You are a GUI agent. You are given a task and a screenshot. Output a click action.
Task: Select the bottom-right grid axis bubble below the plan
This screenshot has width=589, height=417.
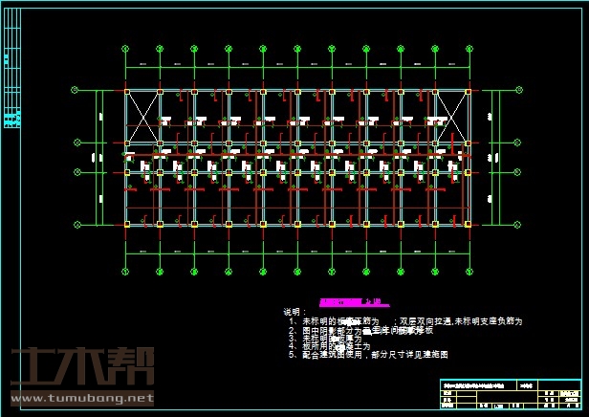469,270
